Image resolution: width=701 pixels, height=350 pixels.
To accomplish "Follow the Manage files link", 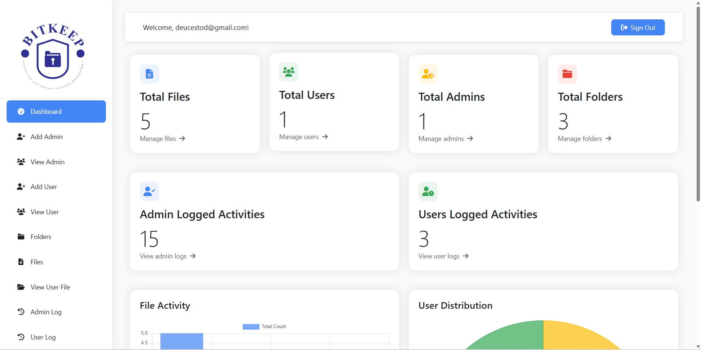I will tap(162, 139).
